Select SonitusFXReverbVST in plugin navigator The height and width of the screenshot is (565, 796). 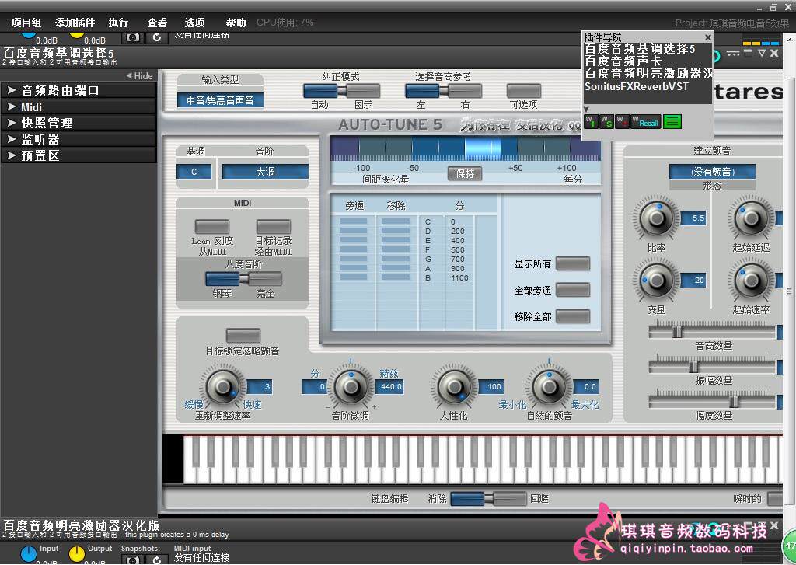[637, 86]
